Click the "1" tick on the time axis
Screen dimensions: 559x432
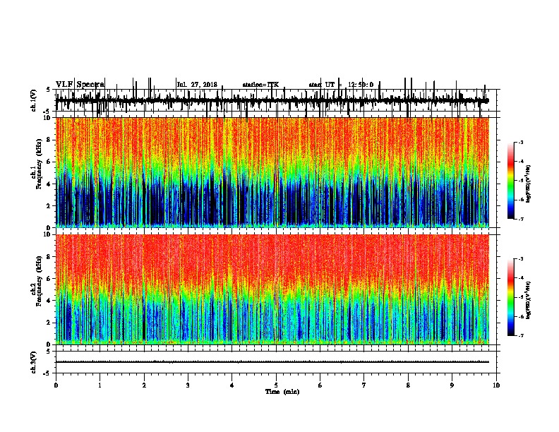click(100, 385)
